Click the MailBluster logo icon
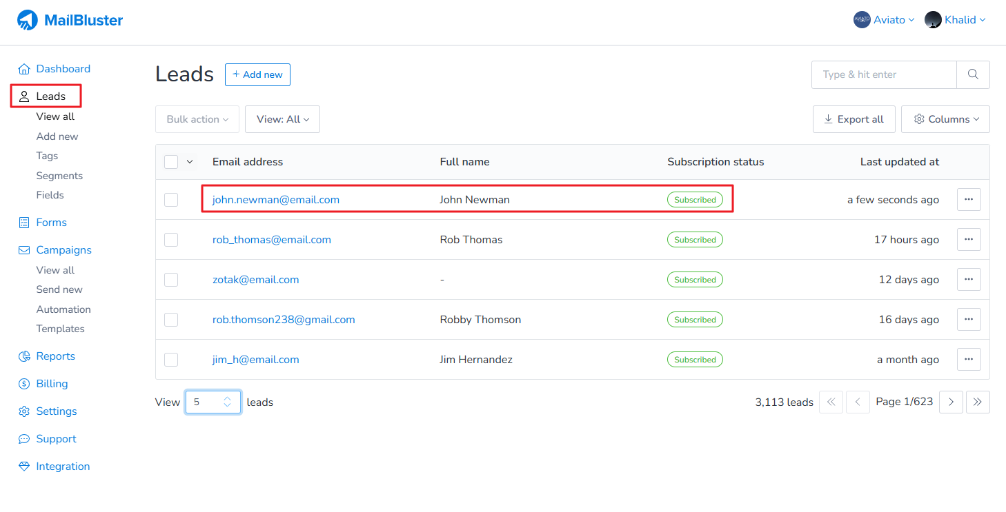Viewport: 1006px width, 512px height. click(28, 21)
